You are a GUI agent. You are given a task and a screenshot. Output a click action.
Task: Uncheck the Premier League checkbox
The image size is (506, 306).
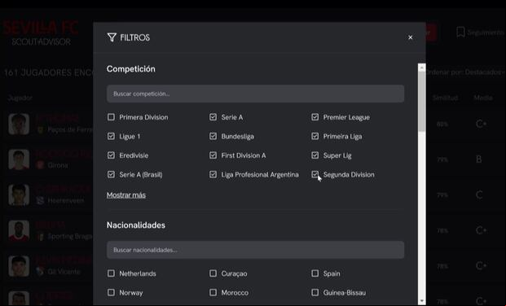click(x=315, y=117)
